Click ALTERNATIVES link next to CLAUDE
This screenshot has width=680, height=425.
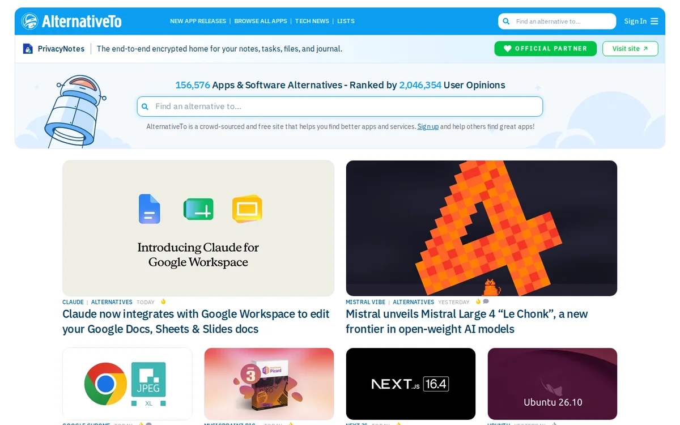tap(112, 302)
